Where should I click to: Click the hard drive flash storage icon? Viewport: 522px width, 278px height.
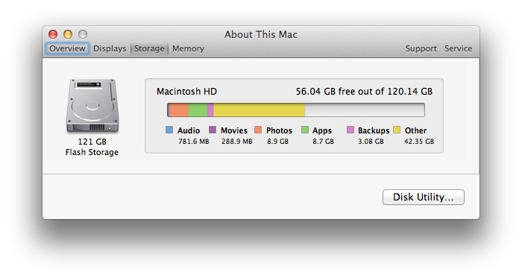coord(92,106)
